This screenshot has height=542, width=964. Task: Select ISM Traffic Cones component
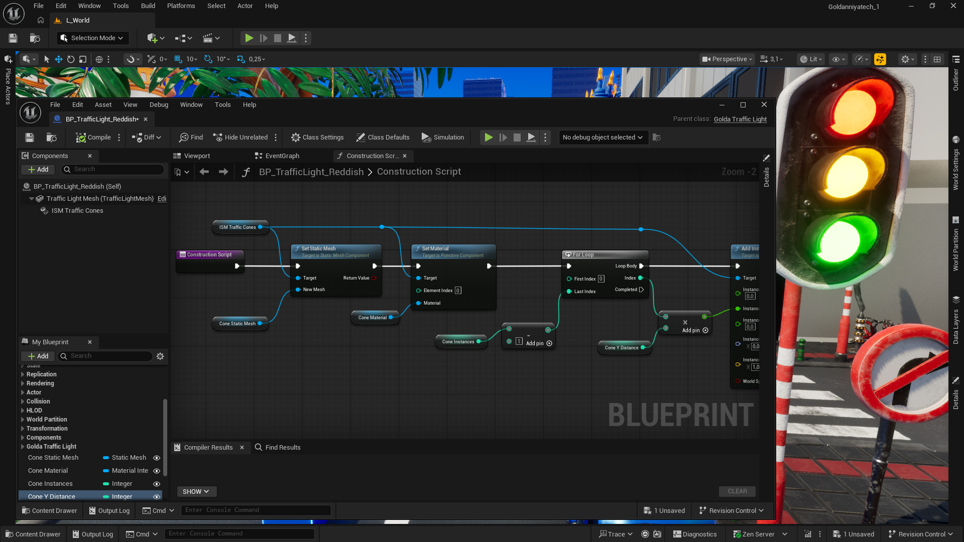(77, 211)
